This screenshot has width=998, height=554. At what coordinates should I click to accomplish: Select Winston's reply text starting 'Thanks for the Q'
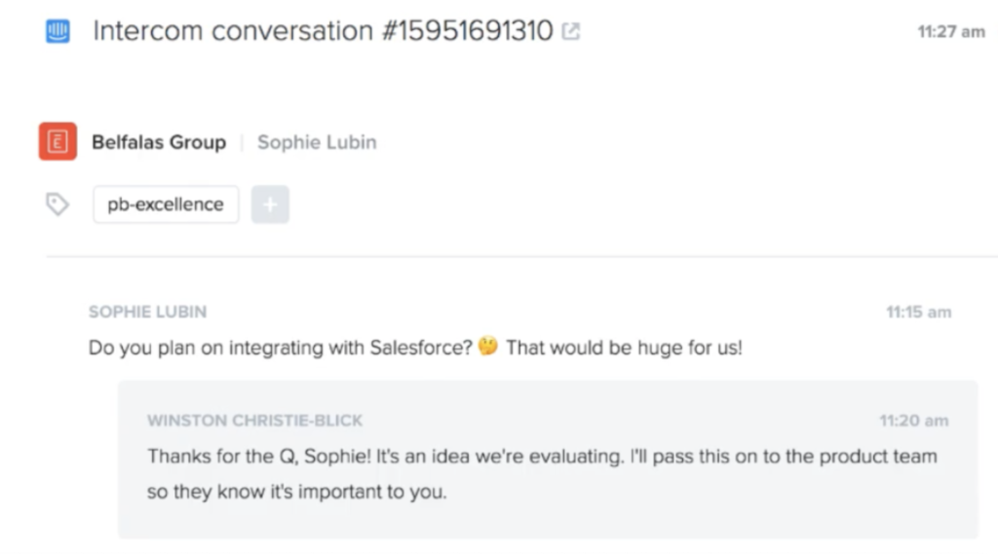[542, 473]
